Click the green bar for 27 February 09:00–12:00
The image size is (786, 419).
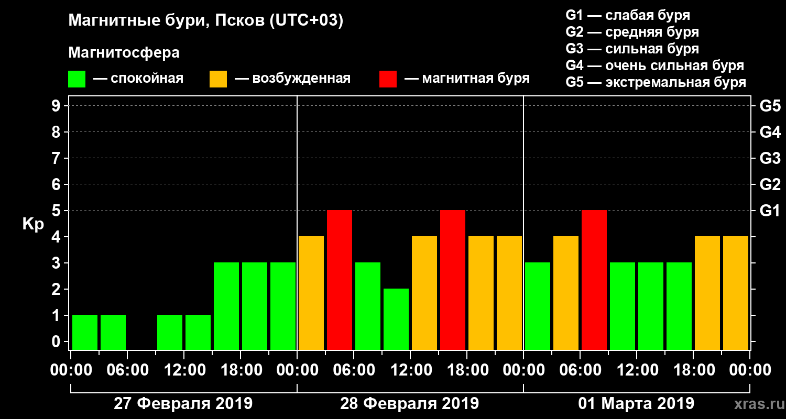170,333
